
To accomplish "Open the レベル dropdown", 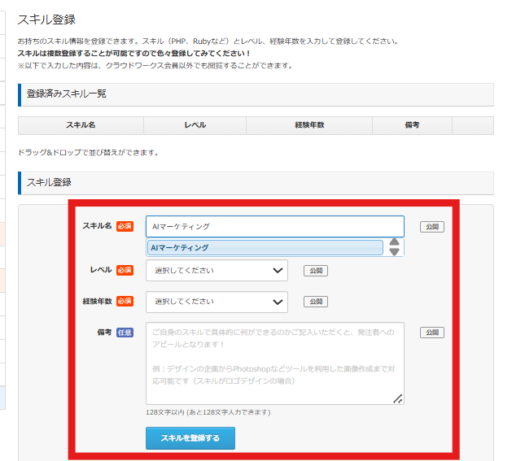I will pyautogui.click(x=217, y=271).
